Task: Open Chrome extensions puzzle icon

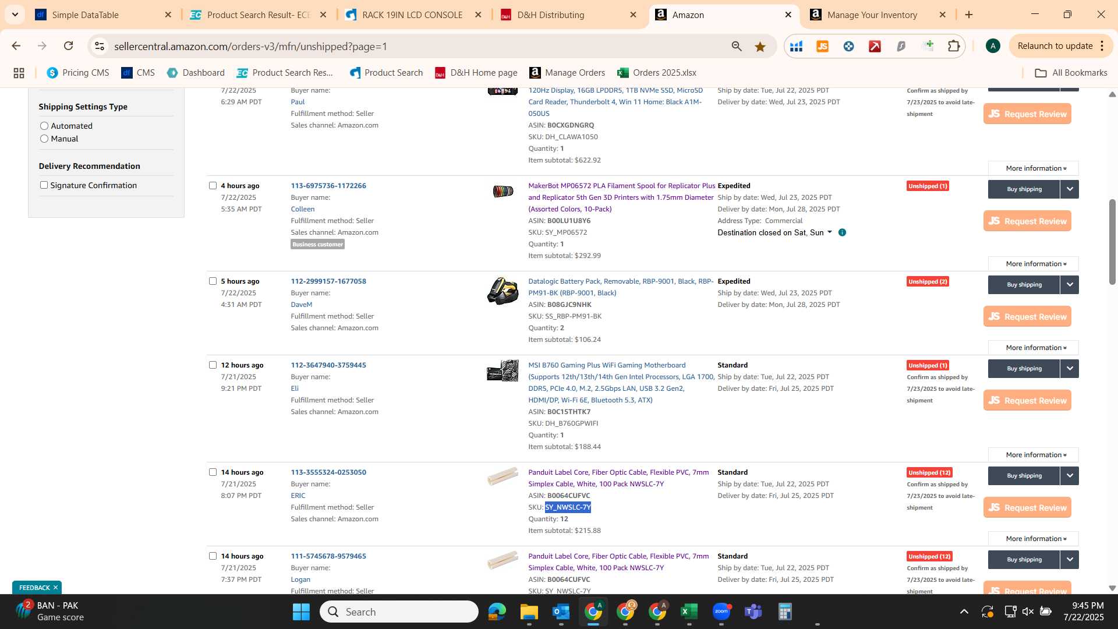Action: (954, 46)
